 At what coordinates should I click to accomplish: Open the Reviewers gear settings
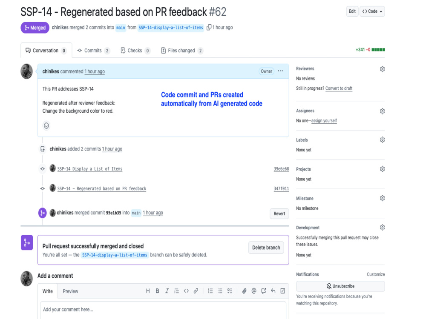tap(382, 69)
